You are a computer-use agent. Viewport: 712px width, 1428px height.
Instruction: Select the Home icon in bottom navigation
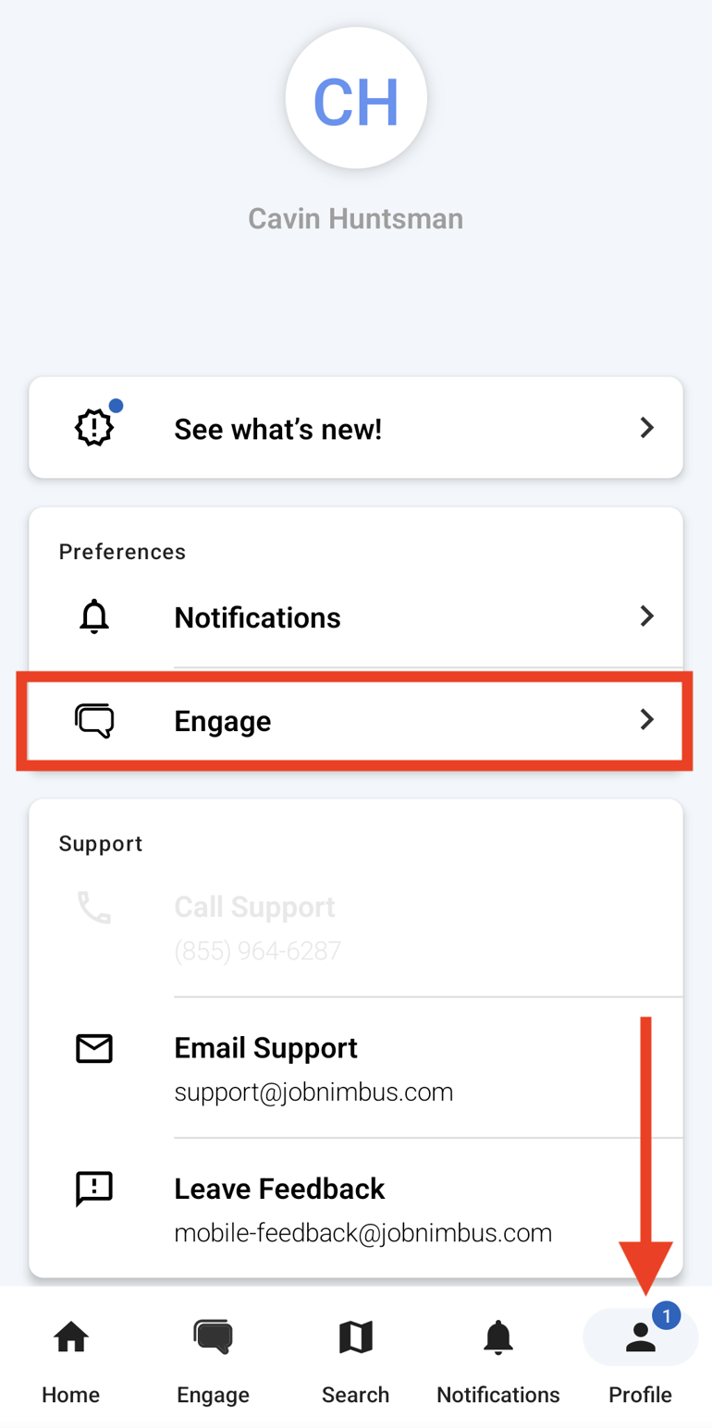click(70, 1337)
